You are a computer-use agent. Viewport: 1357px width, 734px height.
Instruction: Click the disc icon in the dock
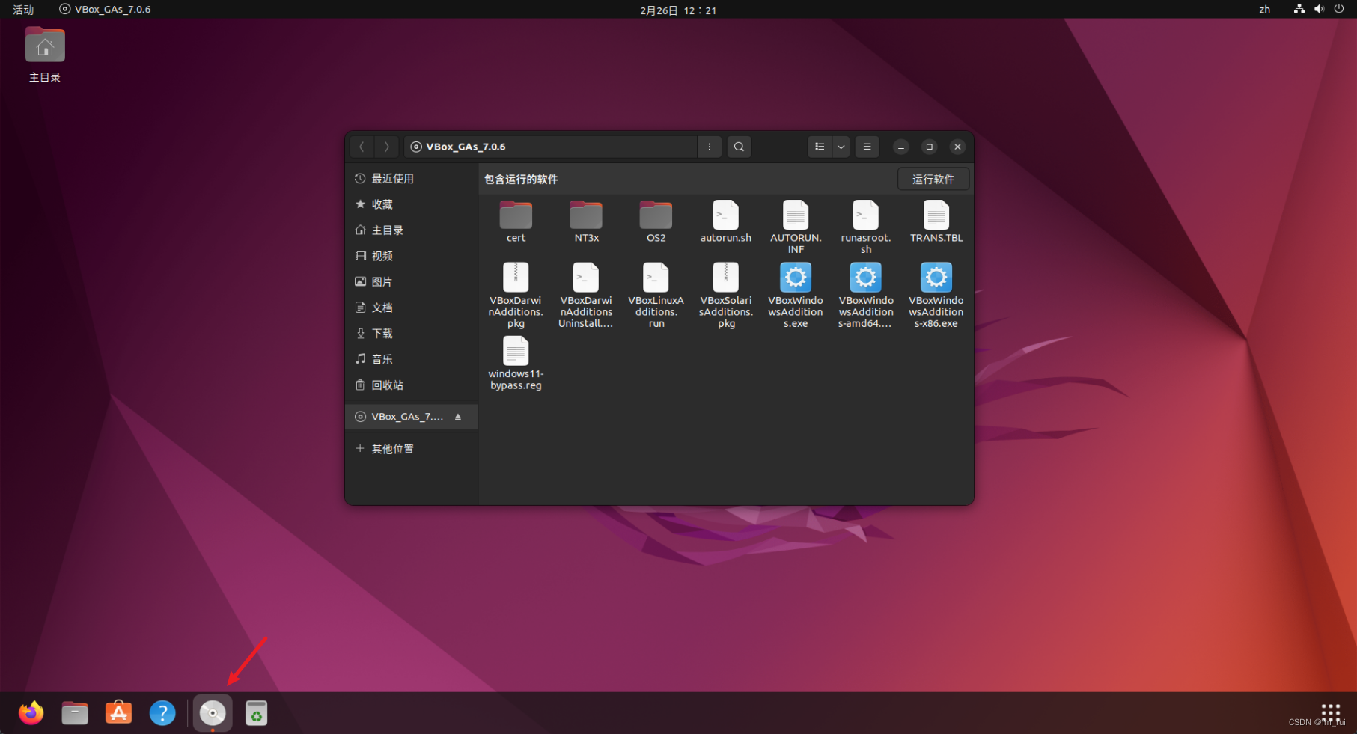click(213, 713)
